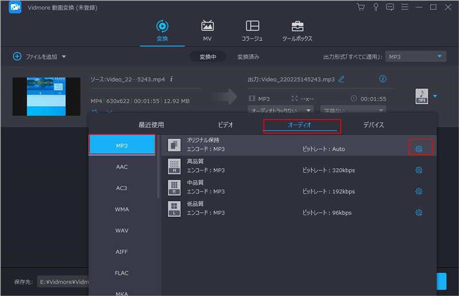Open the shopping cart icon in title bar

tap(361, 7)
